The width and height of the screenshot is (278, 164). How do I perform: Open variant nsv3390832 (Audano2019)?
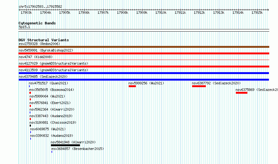click(52, 136)
